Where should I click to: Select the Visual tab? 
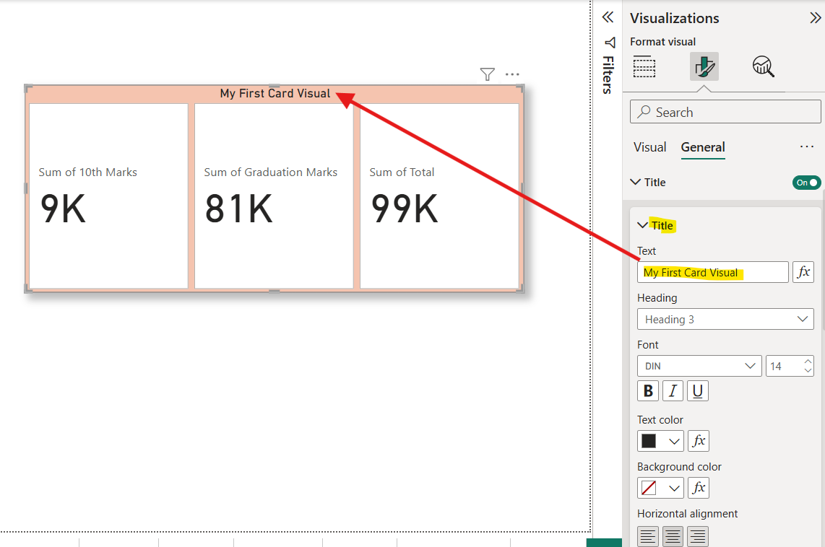coord(649,146)
